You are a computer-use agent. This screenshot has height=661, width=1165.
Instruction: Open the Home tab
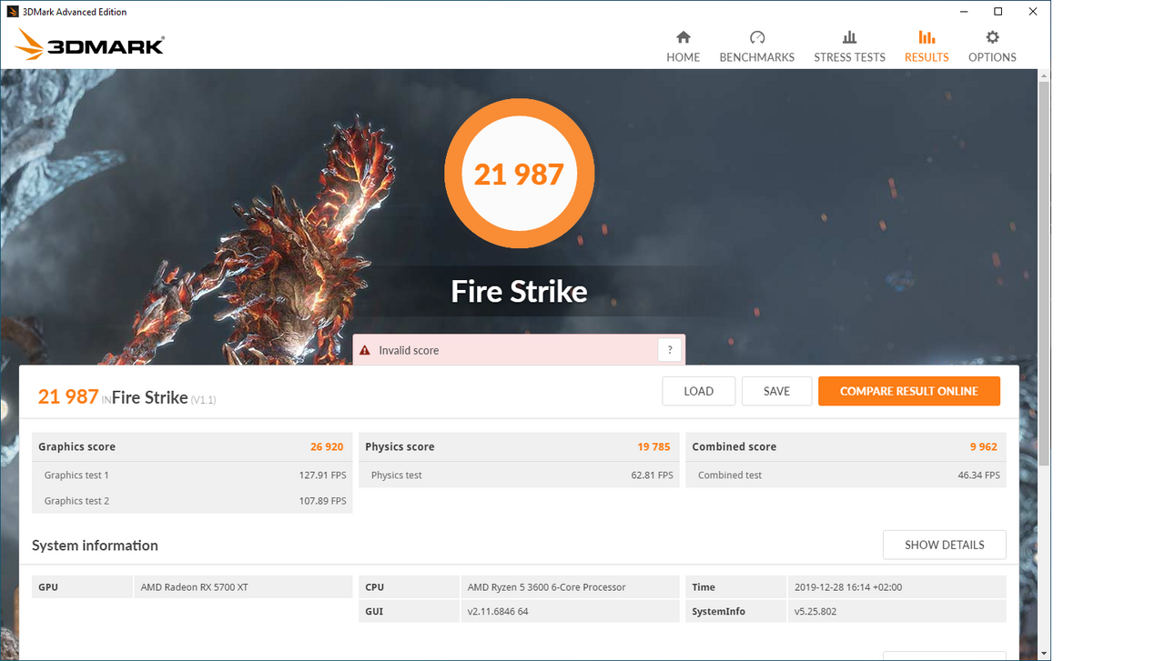(x=683, y=46)
